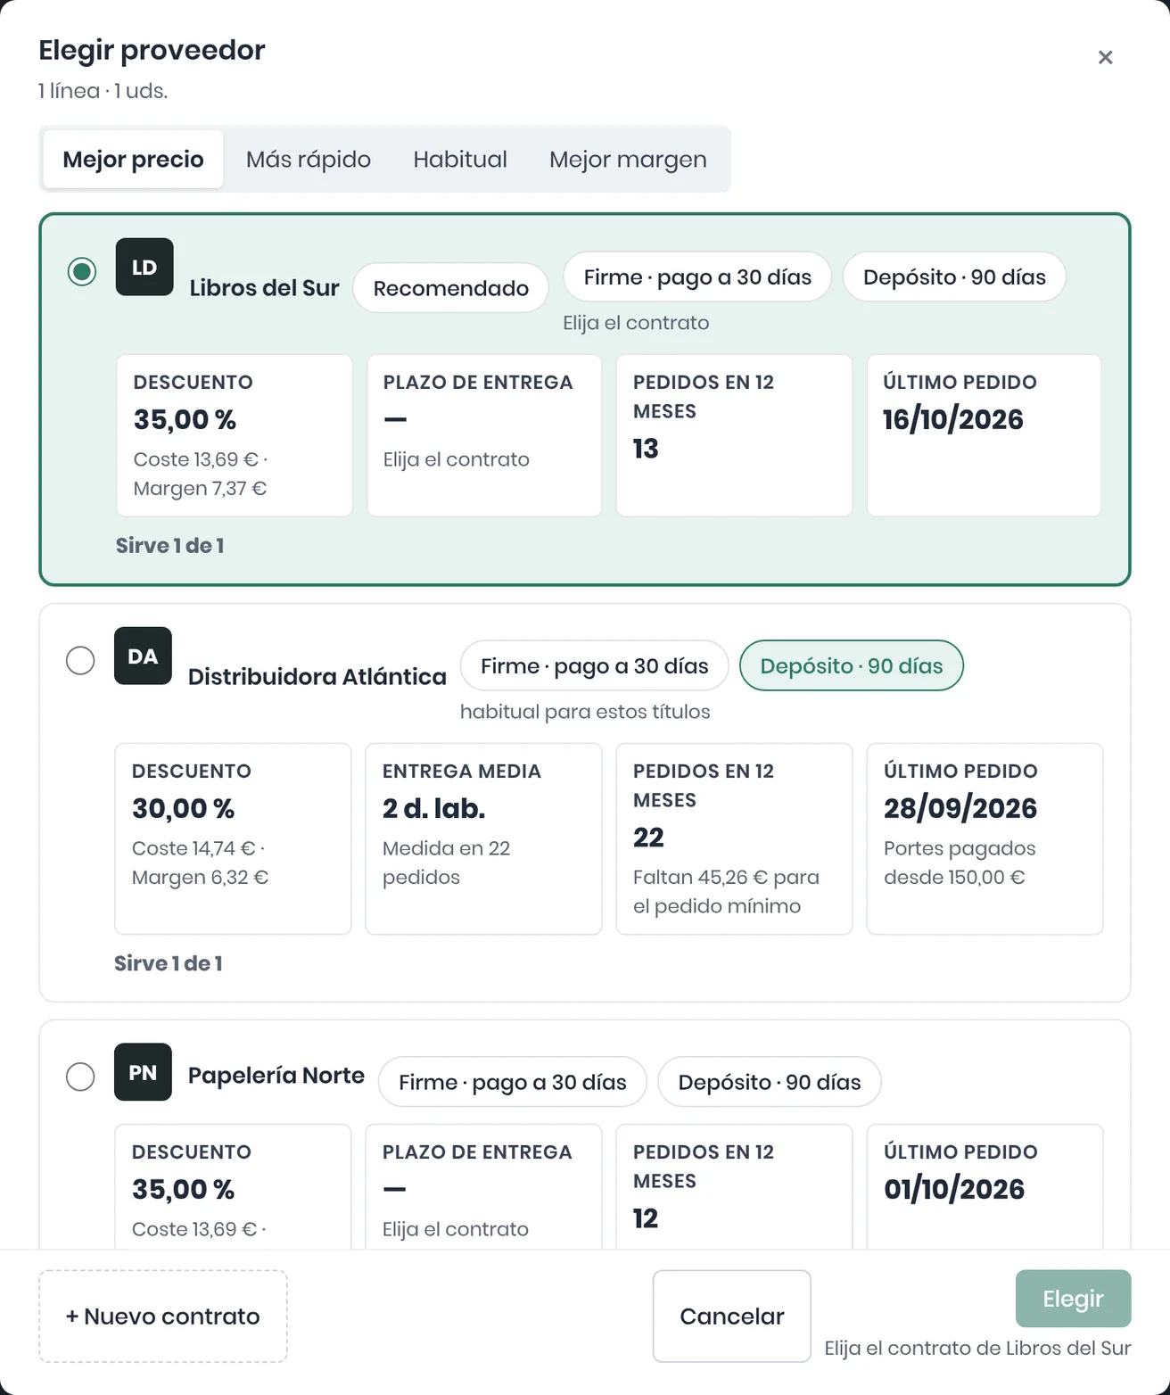
Task: Show the Mejor margen tab
Action: 628,160
